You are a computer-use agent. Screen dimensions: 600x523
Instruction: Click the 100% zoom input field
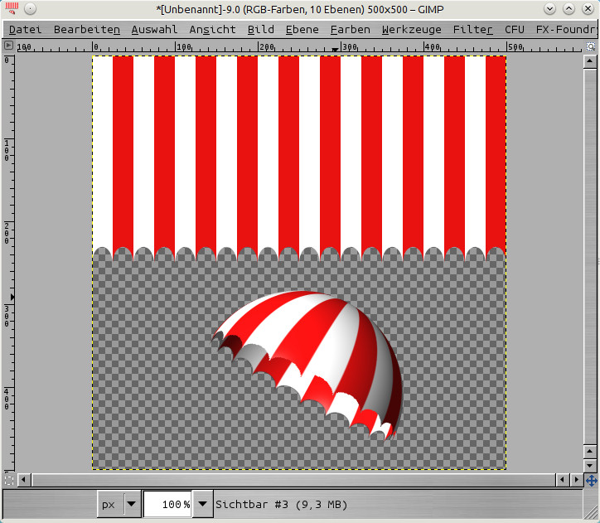click(x=167, y=504)
